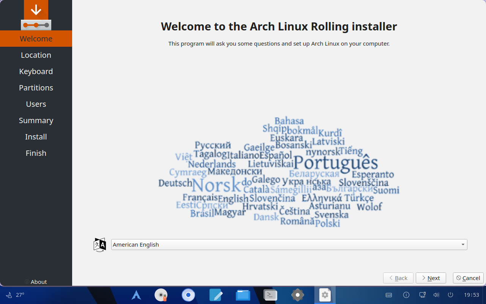Screen dimensions: 486x304
Task: Open the text editor taskbar icon
Action: tap(216, 295)
